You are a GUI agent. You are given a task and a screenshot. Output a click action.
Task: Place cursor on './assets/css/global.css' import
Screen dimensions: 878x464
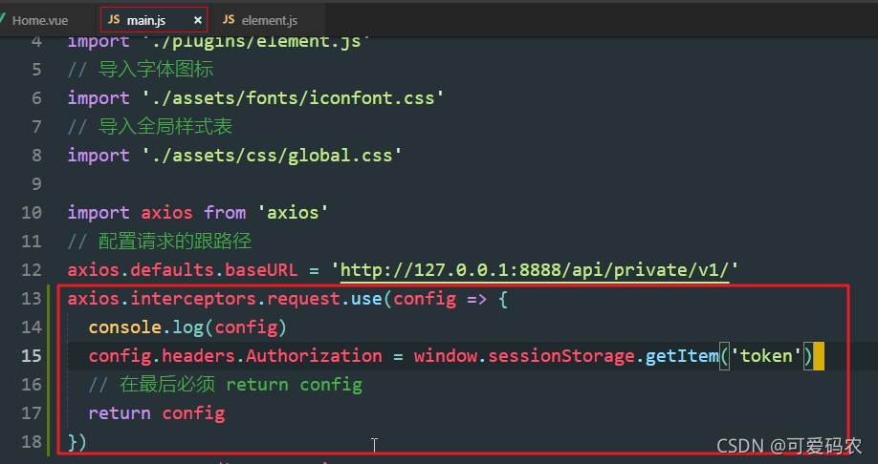(272, 156)
